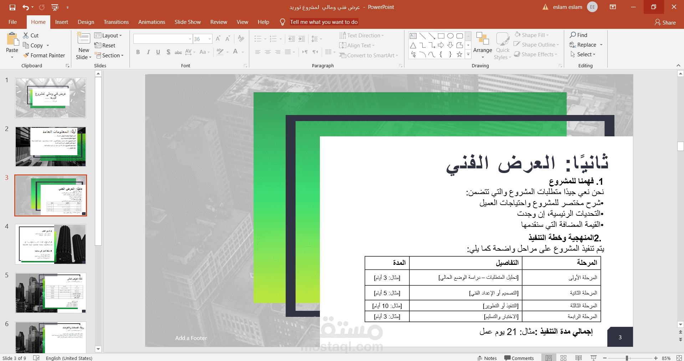This screenshot has width=684, height=361.
Task: Toggle Underline formatting
Action: click(158, 52)
